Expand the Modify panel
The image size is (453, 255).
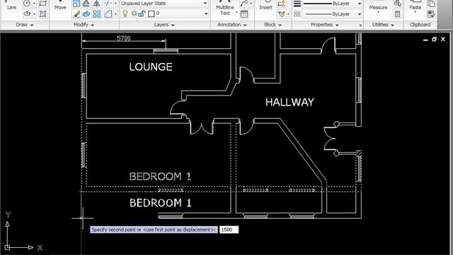[x=84, y=25]
